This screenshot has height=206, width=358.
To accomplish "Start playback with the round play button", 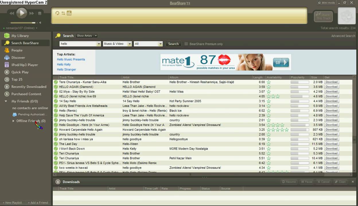I will pos(22,13).
